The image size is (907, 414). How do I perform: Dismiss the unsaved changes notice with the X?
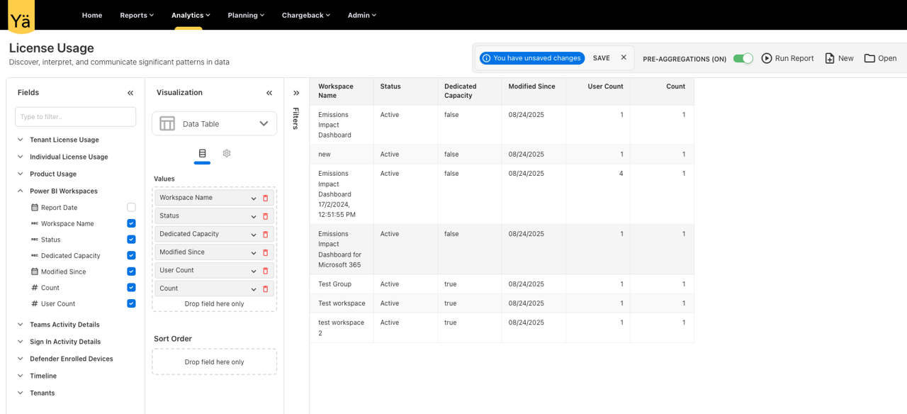623,57
